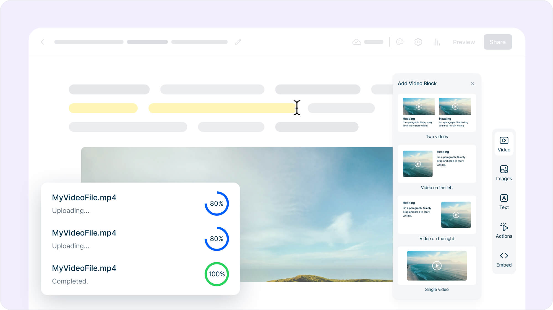Open the Text tool in sidebar
The width and height of the screenshot is (553, 310).
(504, 202)
